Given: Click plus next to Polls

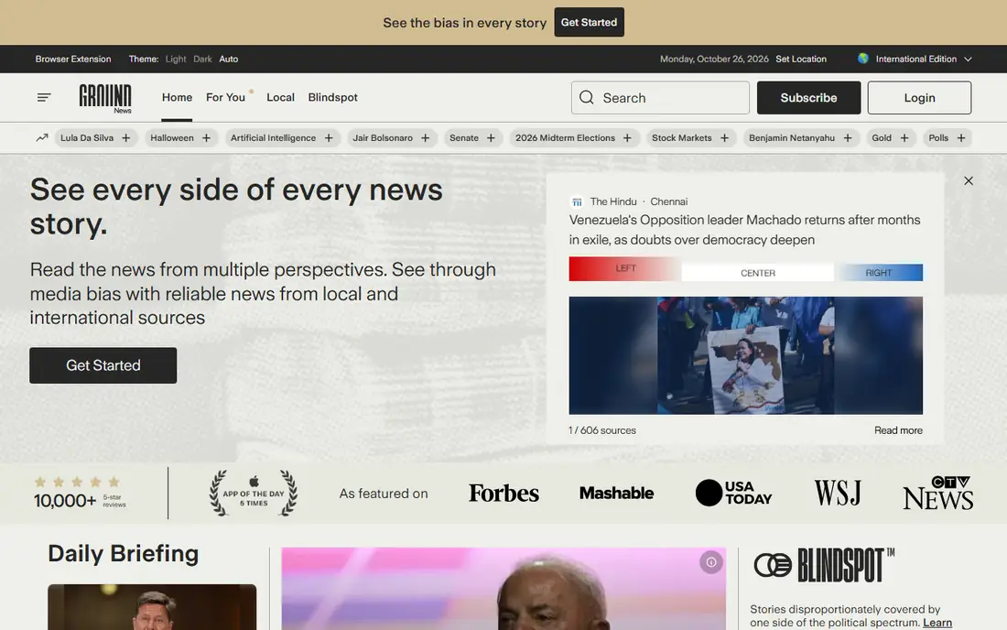Looking at the screenshot, I should pos(961,138).
